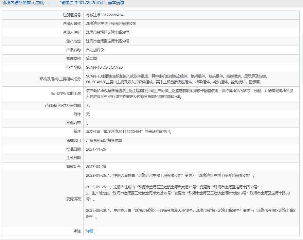
Task: Click the 2022-01-26 change record entry
Action: [x=170, y=176]
